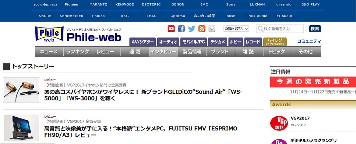This screenshot has height=144, width=356.
Task: Visit the AKG brand link
Action: [125, 16]
